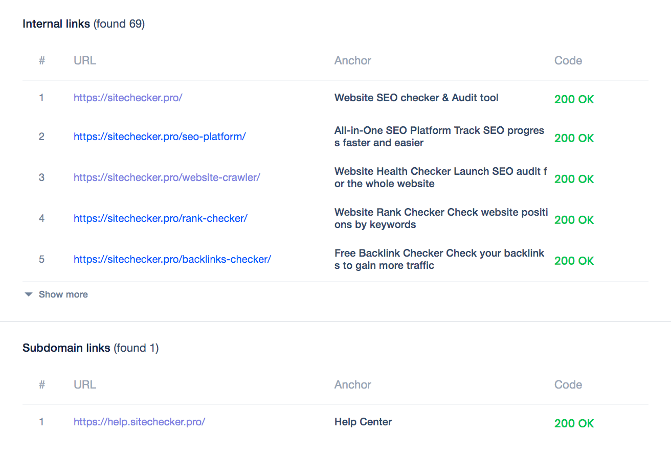Open the rank-checker URL link
The width and height of the screenshot is (671, 455).
tap(161, 218)
